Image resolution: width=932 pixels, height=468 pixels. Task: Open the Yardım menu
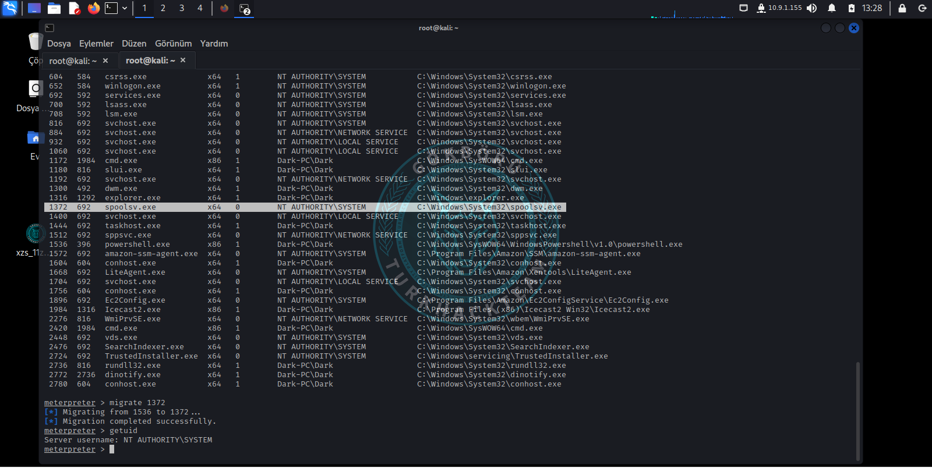coord(214,44)
